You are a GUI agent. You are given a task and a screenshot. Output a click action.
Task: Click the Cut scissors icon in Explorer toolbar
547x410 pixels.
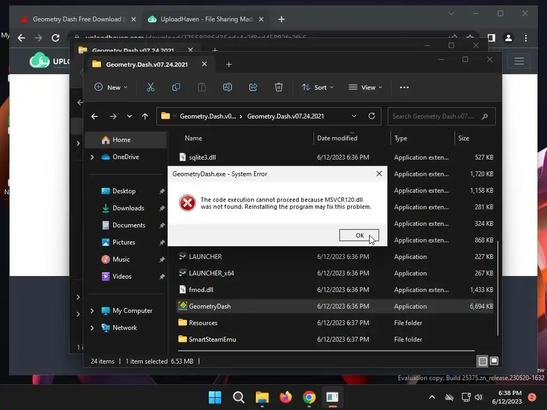(150, 87)
